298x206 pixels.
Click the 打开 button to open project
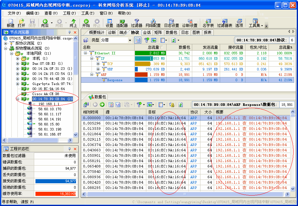(x=21, y=22)
